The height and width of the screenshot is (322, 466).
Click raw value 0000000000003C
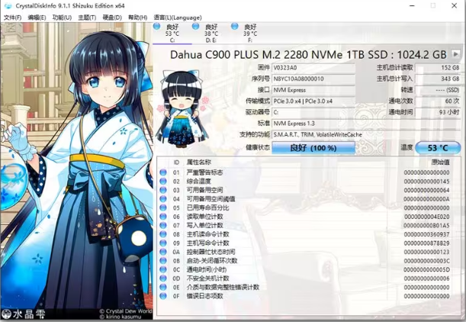426,261
